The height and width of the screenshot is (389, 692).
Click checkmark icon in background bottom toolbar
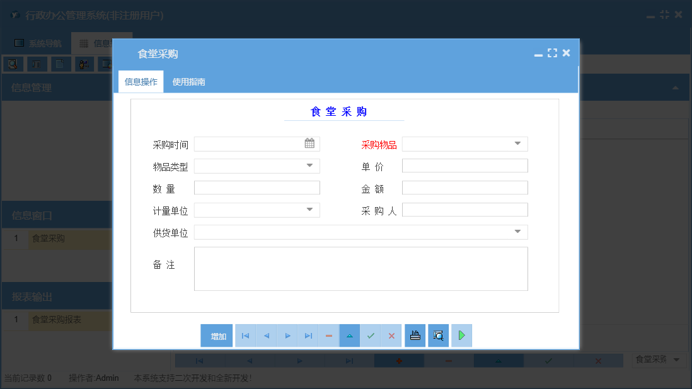548,361
